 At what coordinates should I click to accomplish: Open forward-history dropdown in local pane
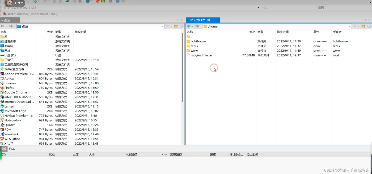(x=15, y=26)
